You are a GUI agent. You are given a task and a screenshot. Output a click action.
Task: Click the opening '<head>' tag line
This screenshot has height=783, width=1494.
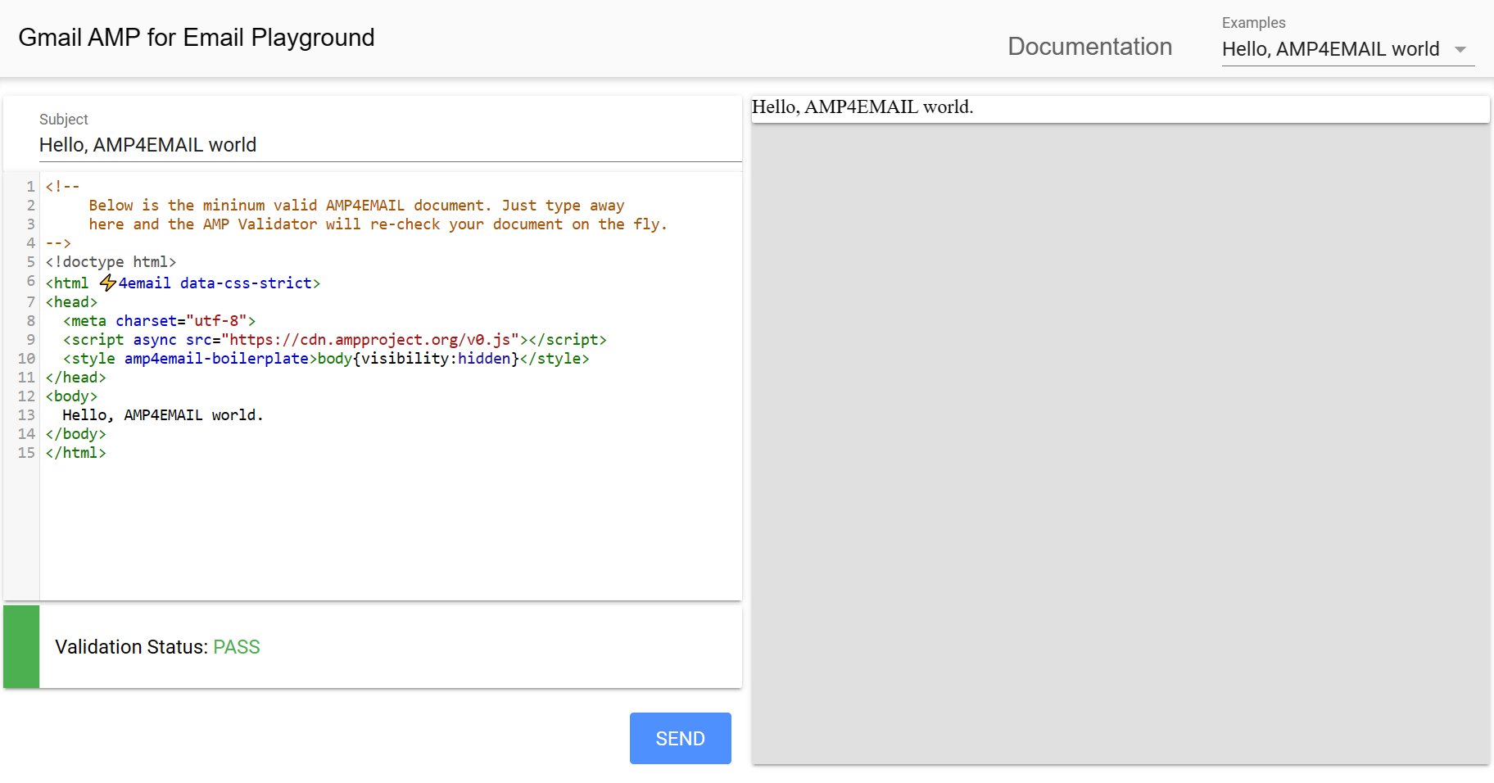coord(71,302)
